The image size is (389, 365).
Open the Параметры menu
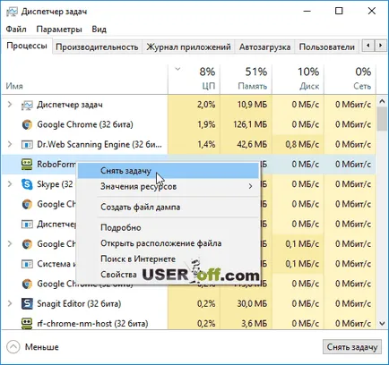tap(59, 30)
